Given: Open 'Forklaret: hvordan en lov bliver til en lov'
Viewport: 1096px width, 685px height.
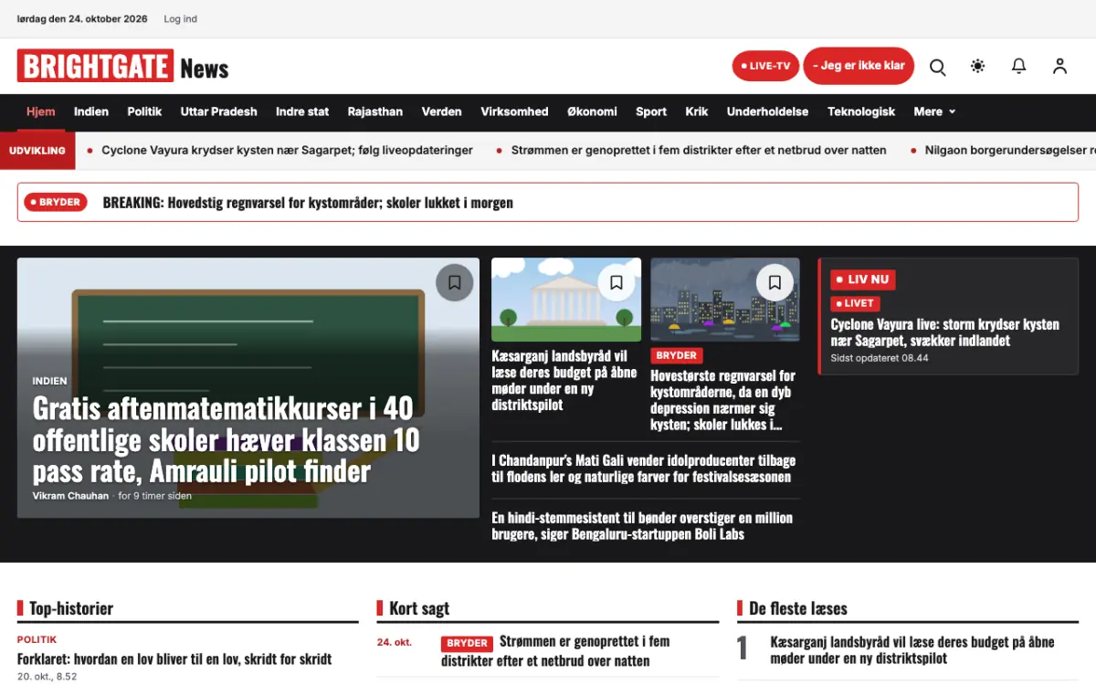Looking at the screenshot, I should click(x=174, y=659).
